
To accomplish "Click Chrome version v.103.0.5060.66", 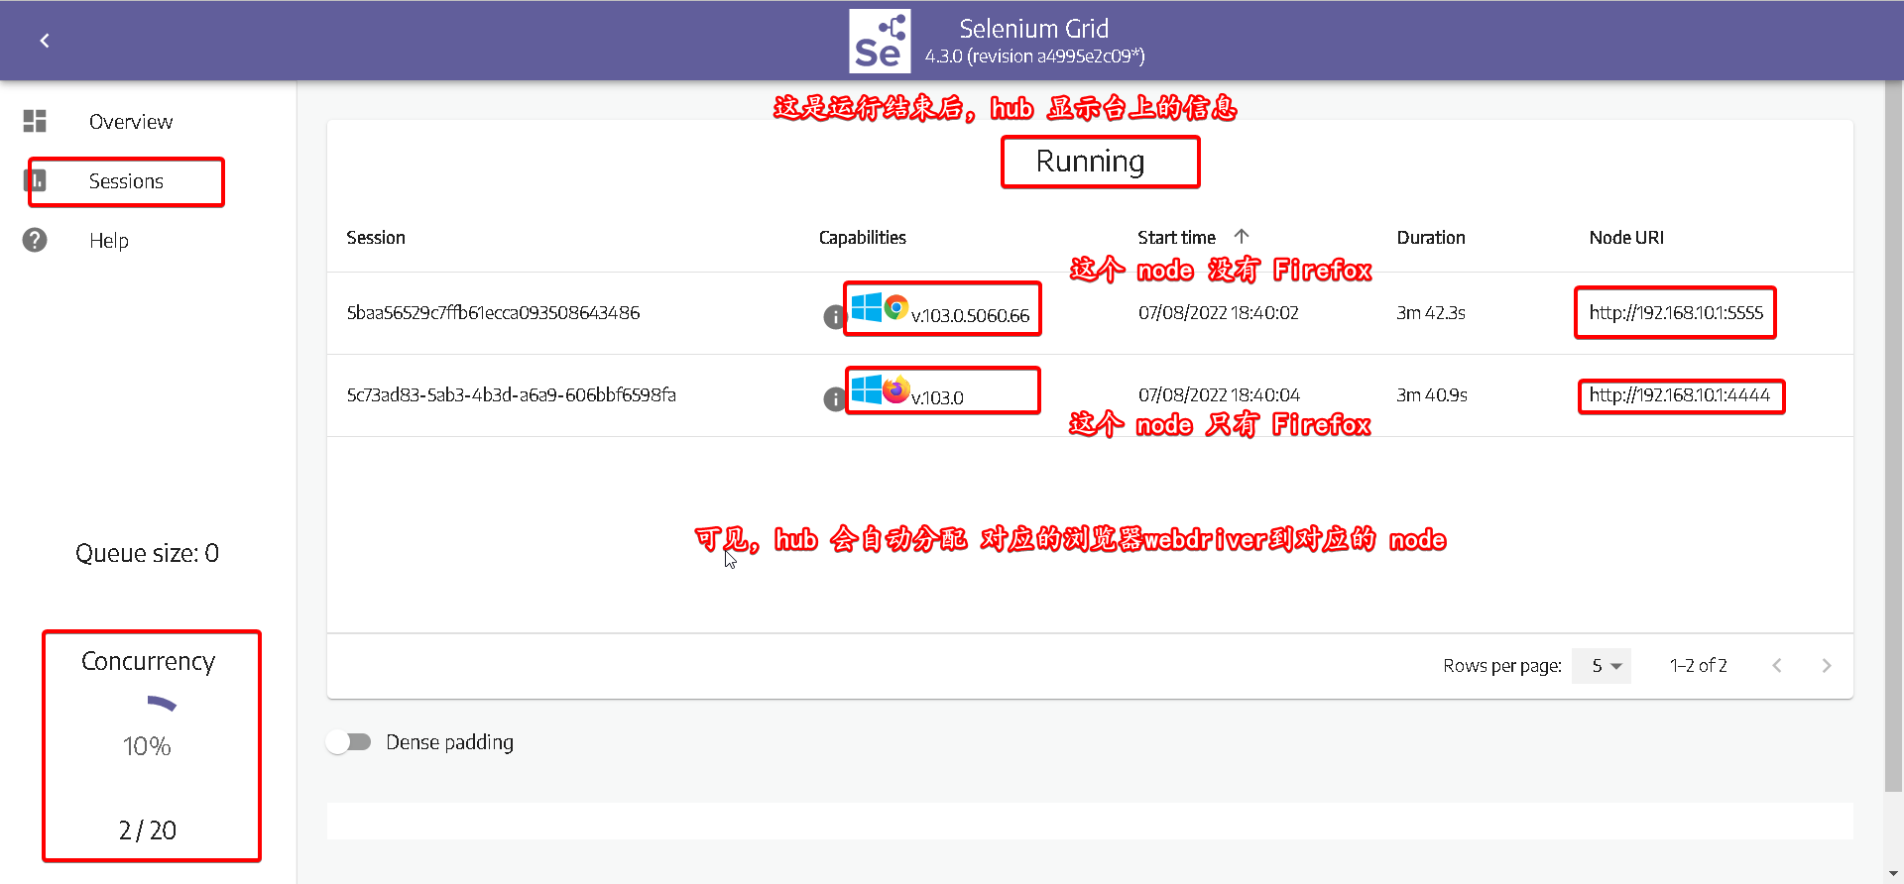I will pyautogui.click(x=971, y=316).
